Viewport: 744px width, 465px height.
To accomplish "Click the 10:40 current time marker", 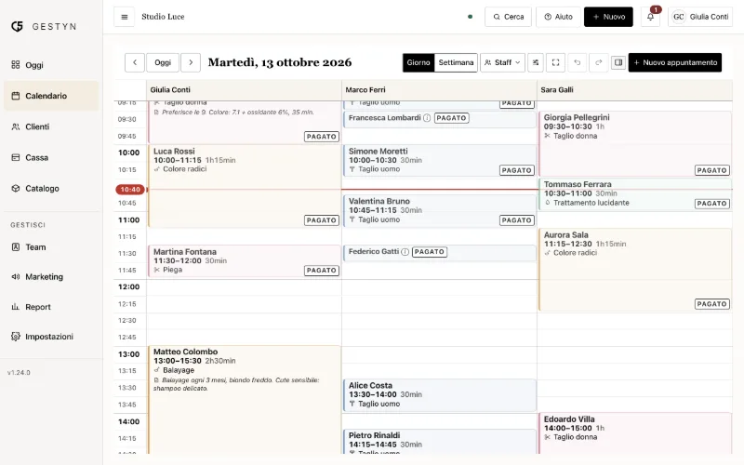I will [130, 190].
